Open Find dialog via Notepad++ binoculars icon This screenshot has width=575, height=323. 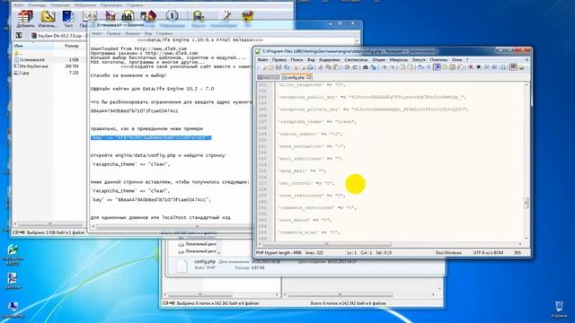tap(366, 67)
